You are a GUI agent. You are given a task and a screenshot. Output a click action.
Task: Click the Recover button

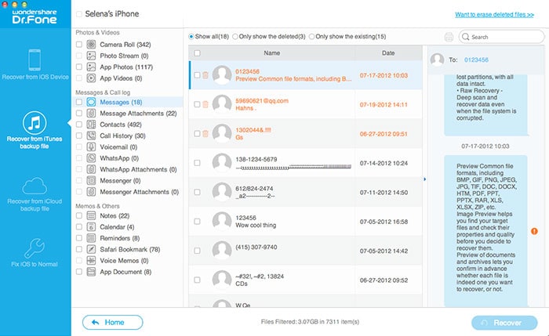coord(504,323)
